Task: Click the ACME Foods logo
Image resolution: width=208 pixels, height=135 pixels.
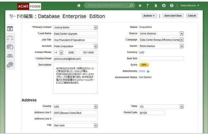Action: tap(29, 6)
